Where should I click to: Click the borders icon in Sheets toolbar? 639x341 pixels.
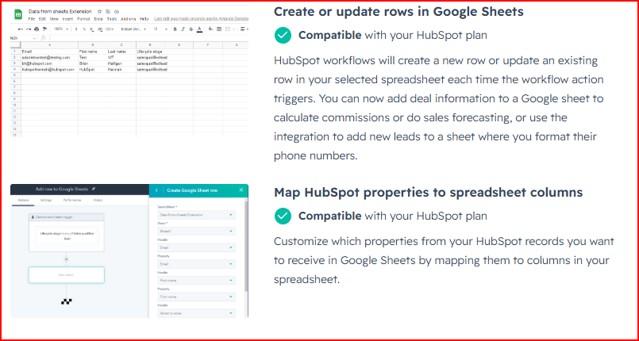219,29
